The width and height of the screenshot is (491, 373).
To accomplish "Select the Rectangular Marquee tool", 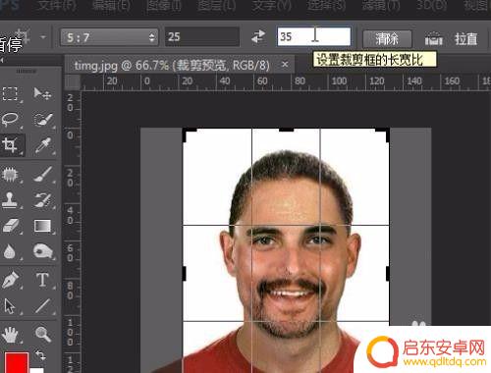I will [10, 93].
